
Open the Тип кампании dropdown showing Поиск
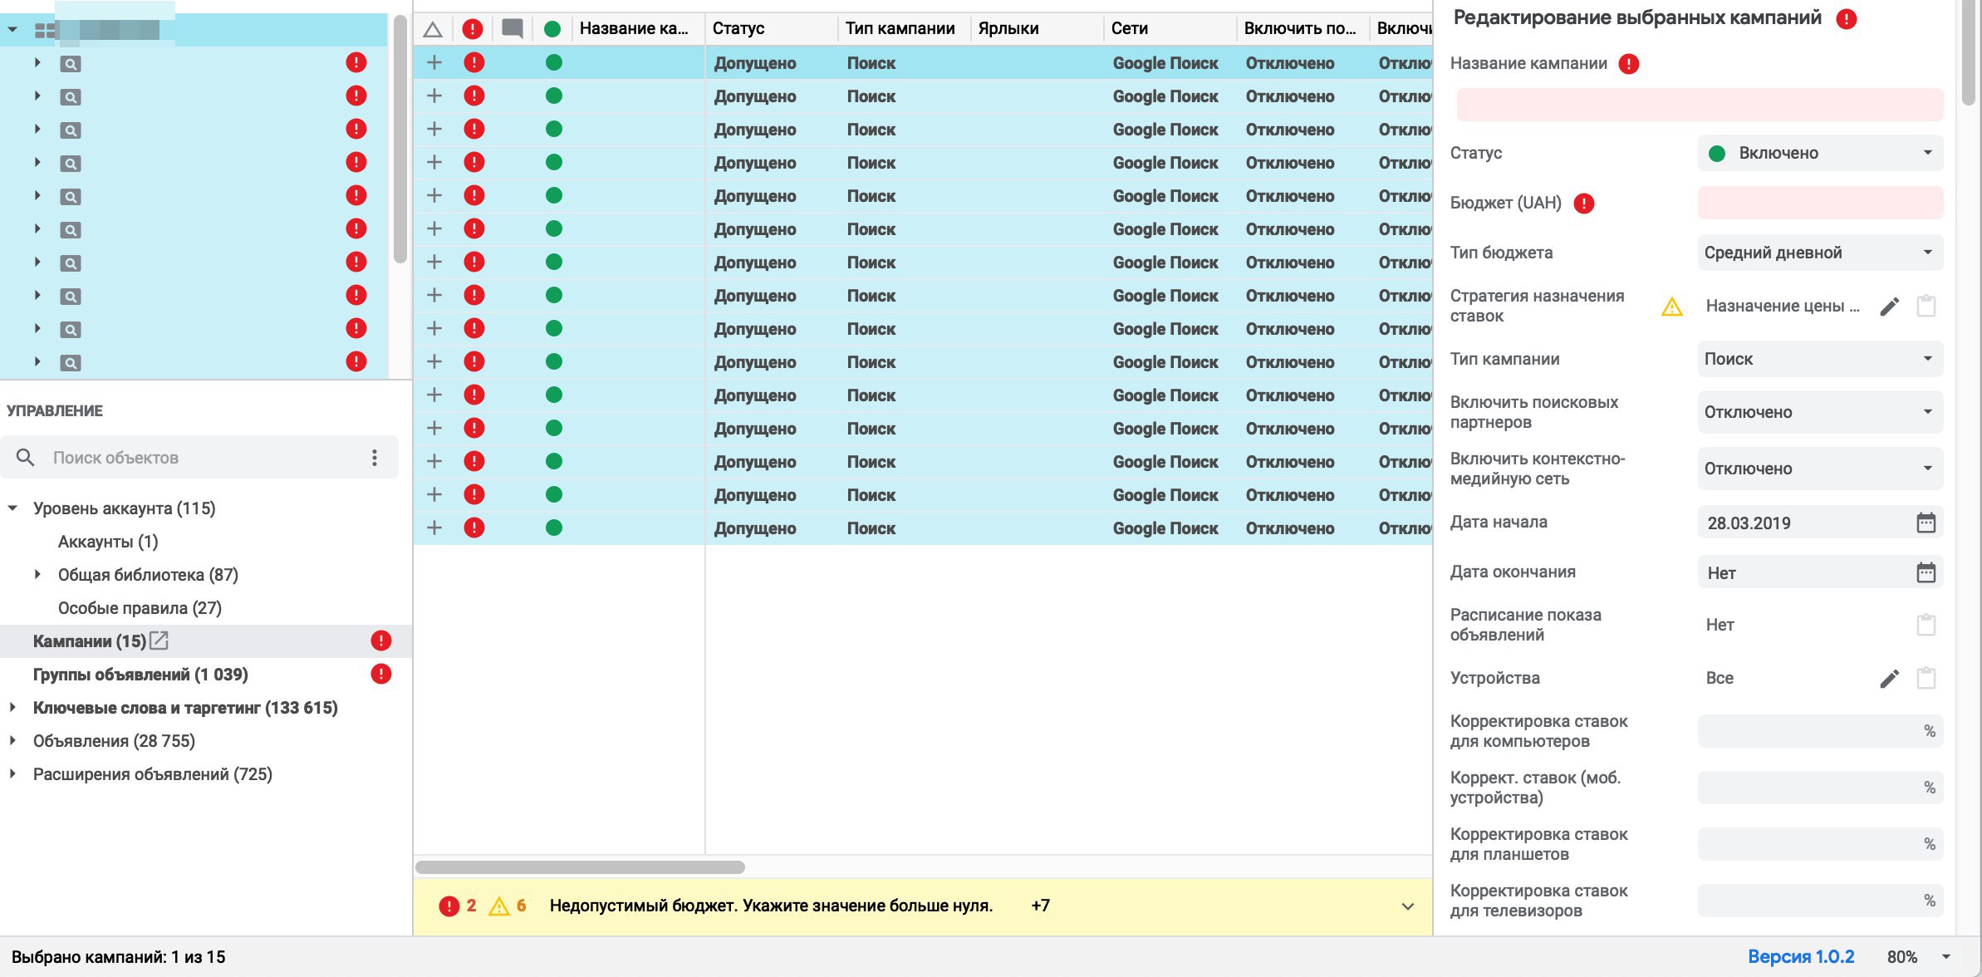tap(1819, 359)
